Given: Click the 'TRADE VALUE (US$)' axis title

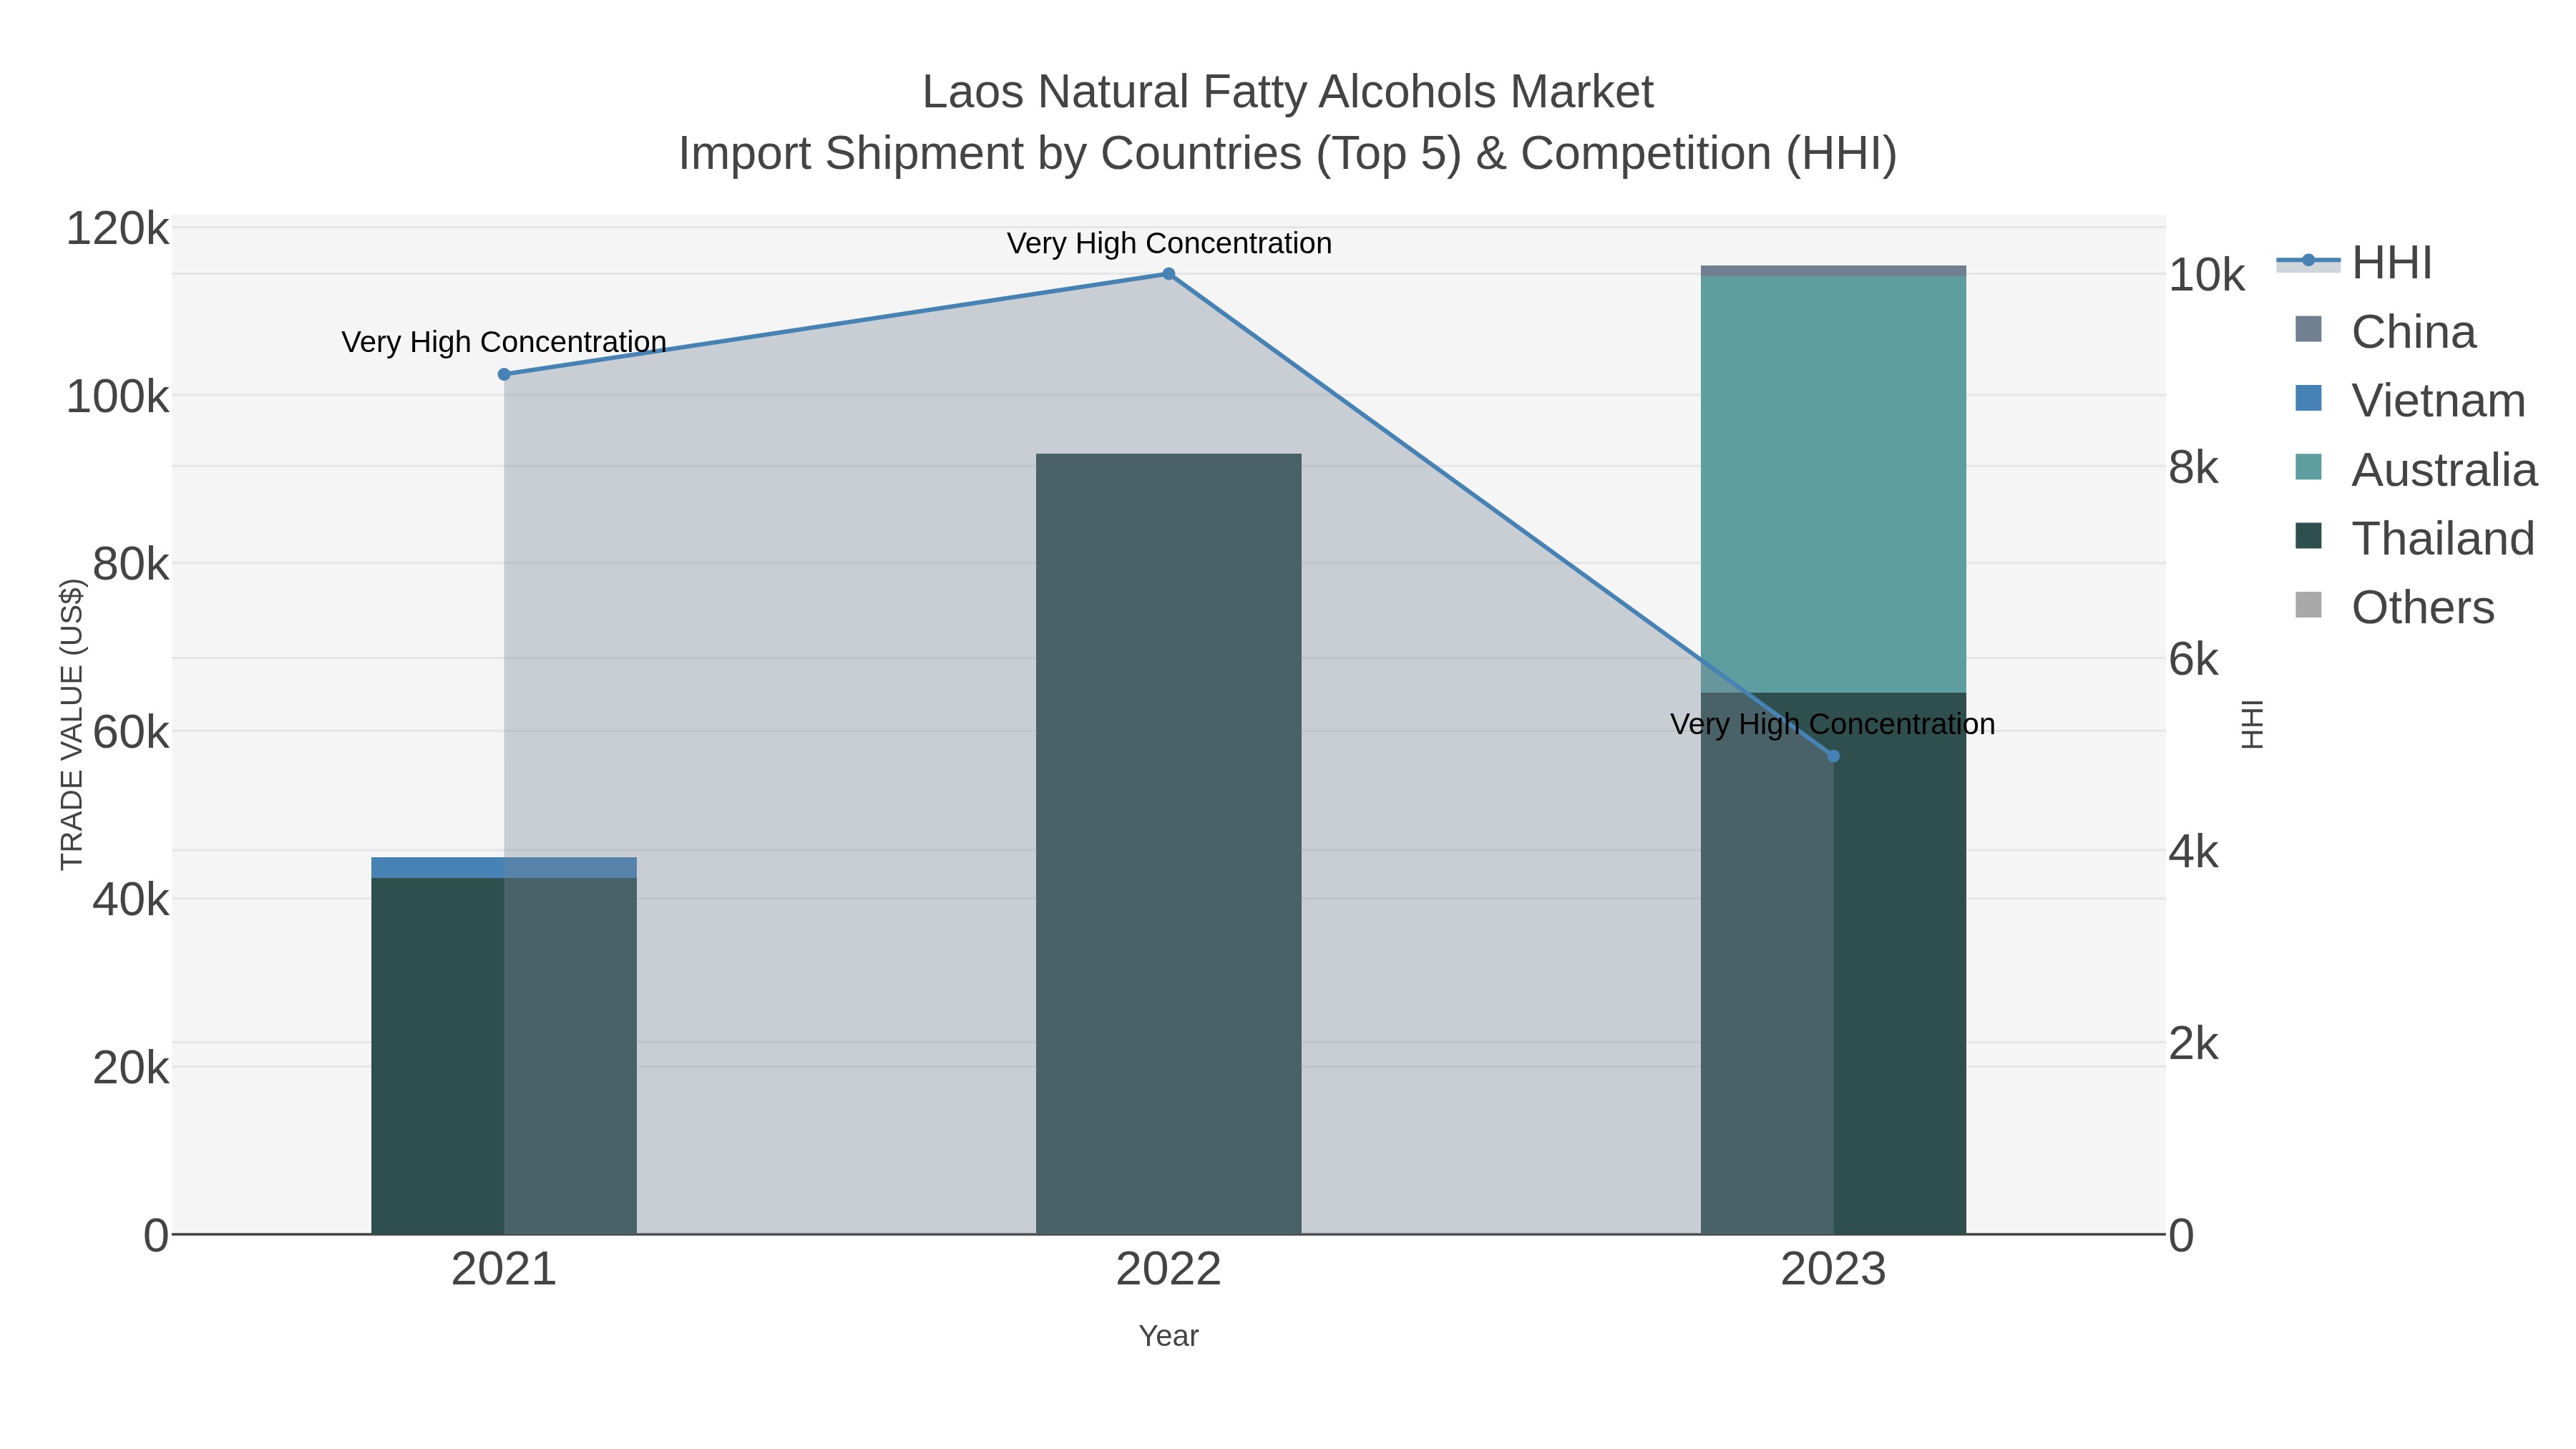Looking at the screenshot, I should pyautogui.click(x=72, y=724).
